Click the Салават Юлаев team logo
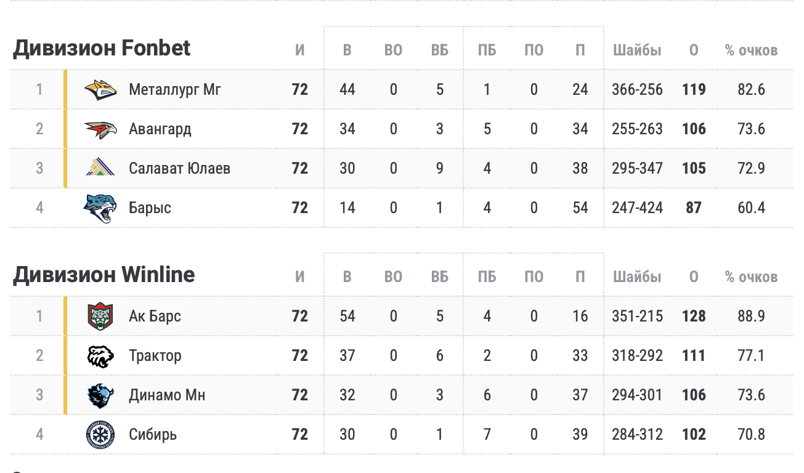Screen dimensions: 804x473 (100, 168)
